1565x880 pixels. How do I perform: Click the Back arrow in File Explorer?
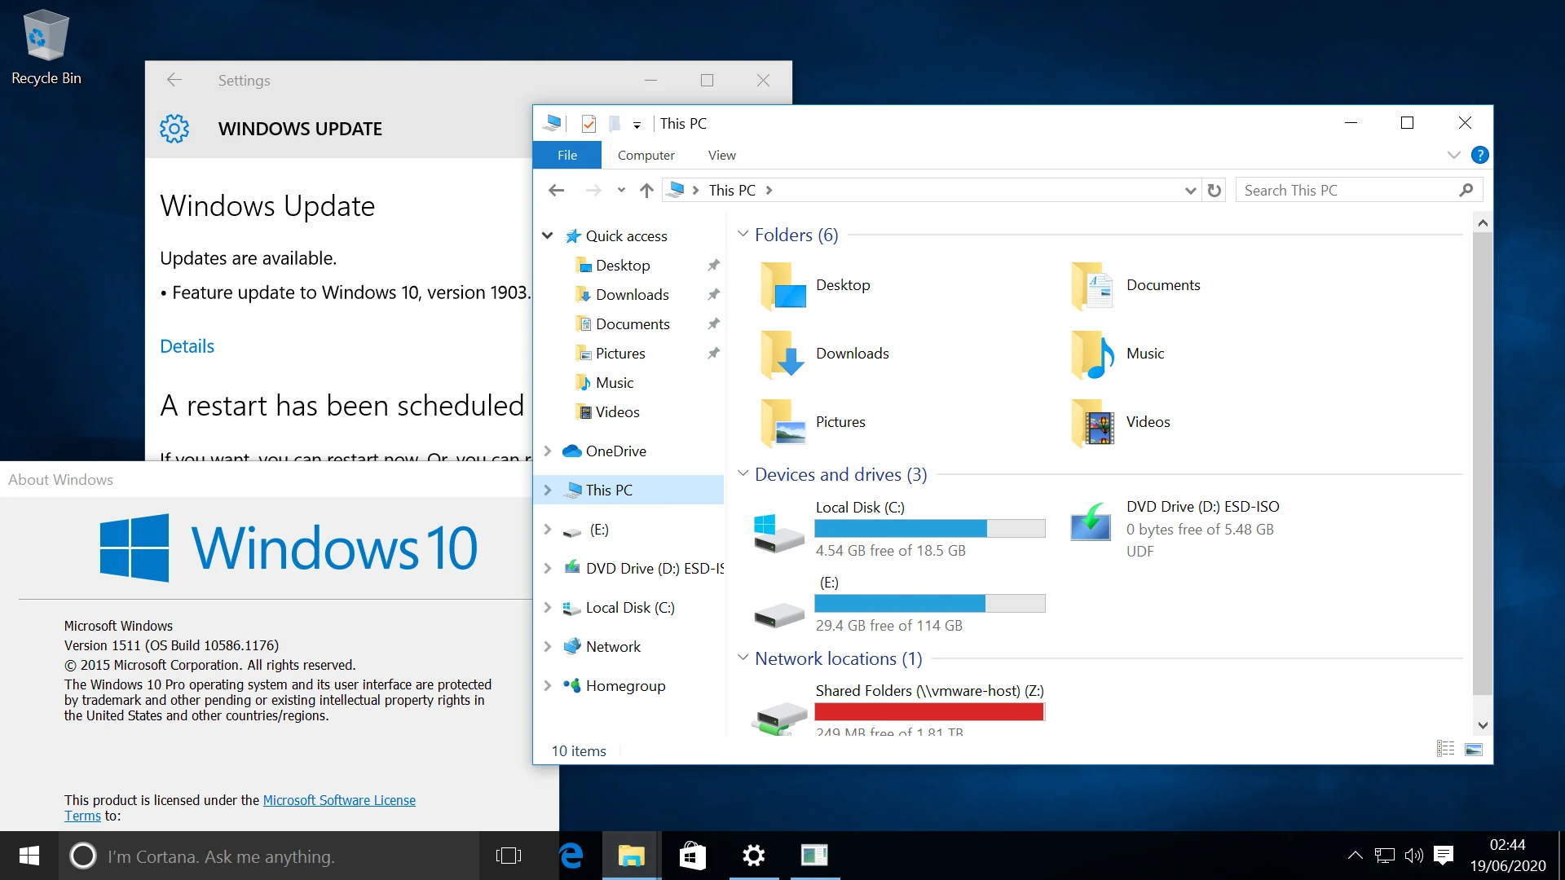click(557, 190)
